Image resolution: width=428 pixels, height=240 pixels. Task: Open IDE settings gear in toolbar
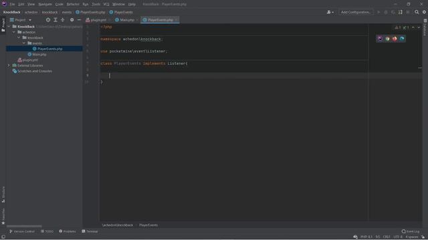pos(424,12)
